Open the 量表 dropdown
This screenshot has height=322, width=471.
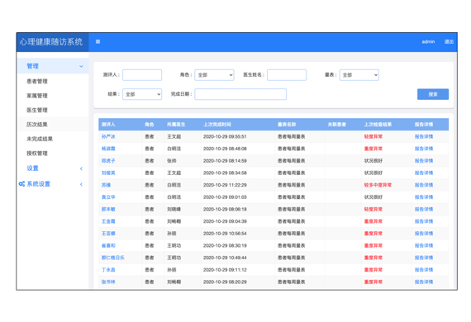[359, 75]
